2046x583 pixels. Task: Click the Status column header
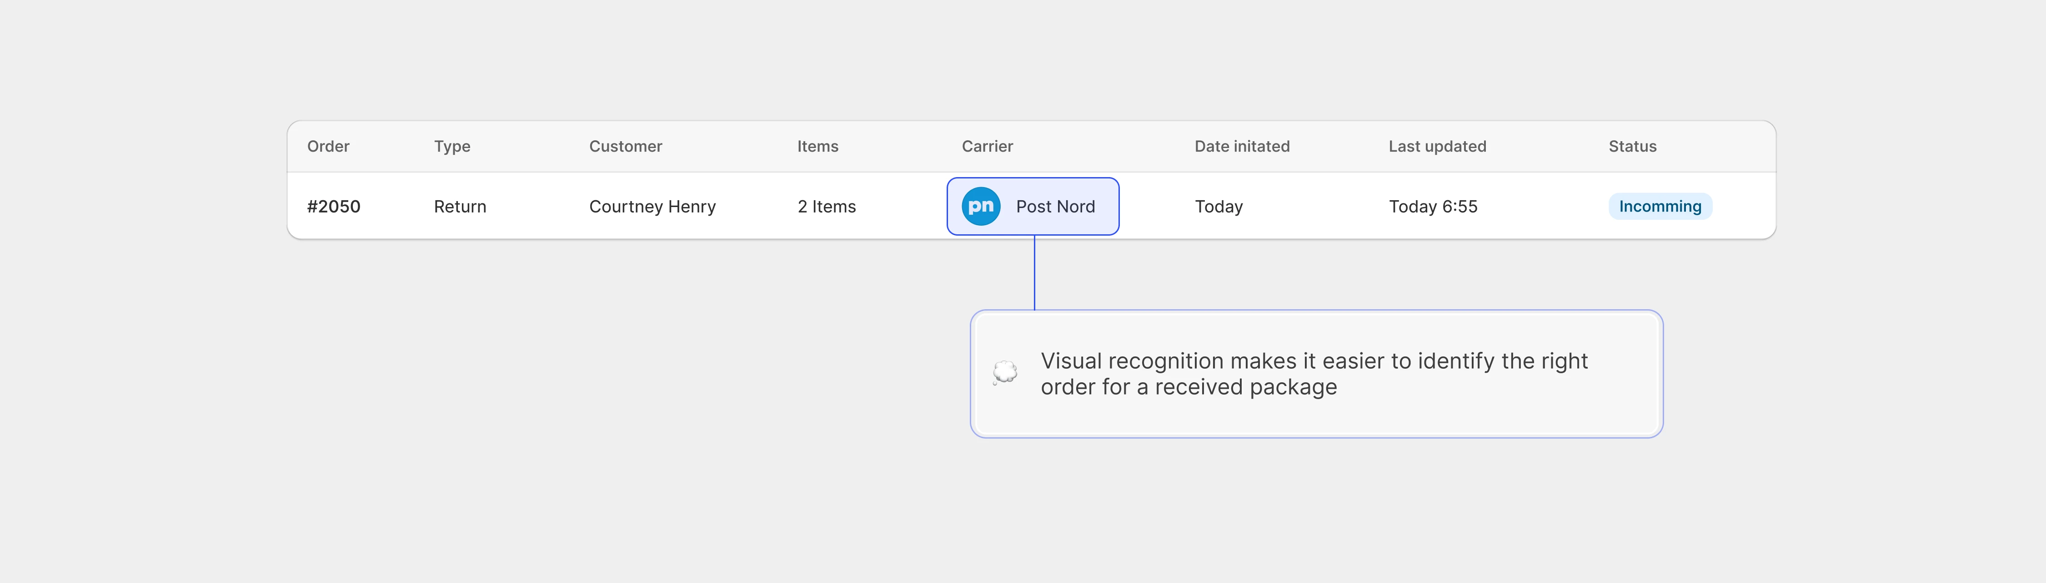tap(1632, 146)
